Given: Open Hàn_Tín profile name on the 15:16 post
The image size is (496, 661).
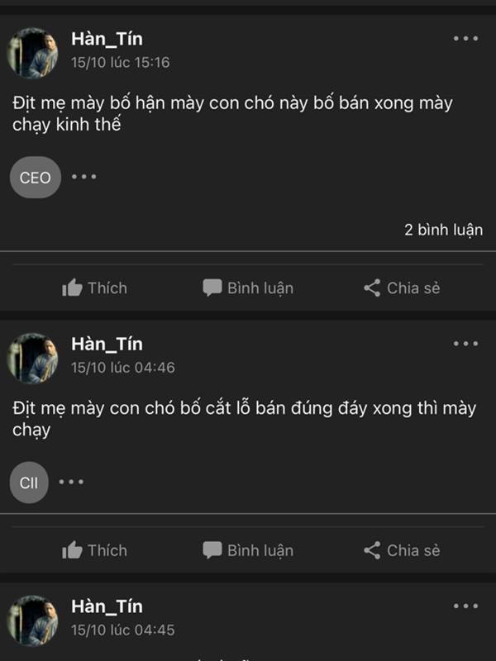Looking at the screenshot, I should pyautogui.click(x=107, y=39).
